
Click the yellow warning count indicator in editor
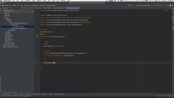click(167, 10)
